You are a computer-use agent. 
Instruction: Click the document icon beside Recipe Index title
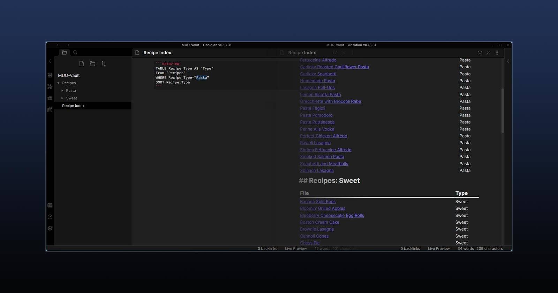137,53
